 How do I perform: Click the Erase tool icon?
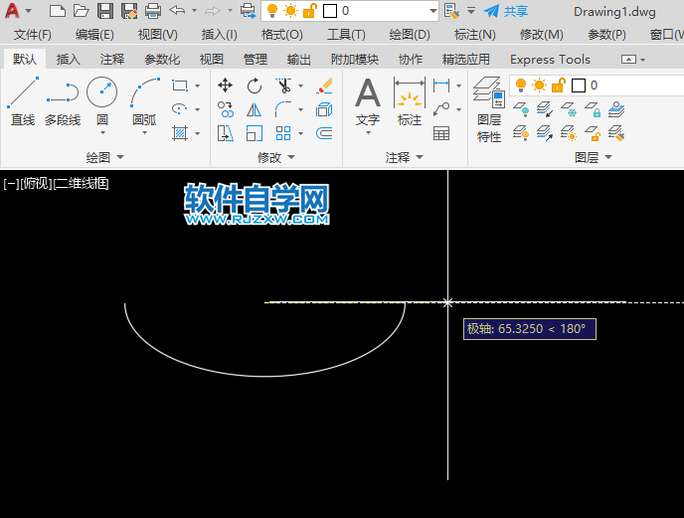pyautogui.click(x=323, y=86)
